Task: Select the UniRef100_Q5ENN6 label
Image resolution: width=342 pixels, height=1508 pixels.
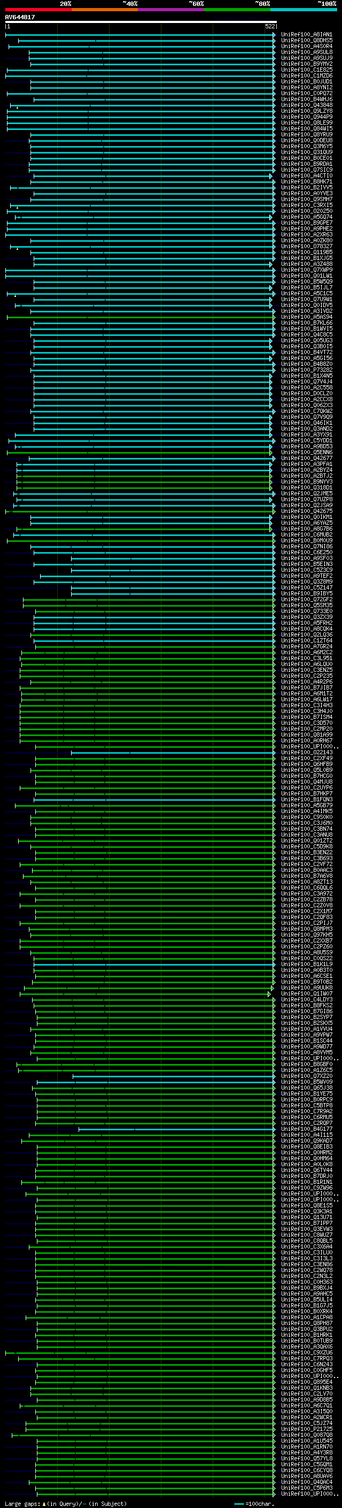Action: tap(306, 453)
